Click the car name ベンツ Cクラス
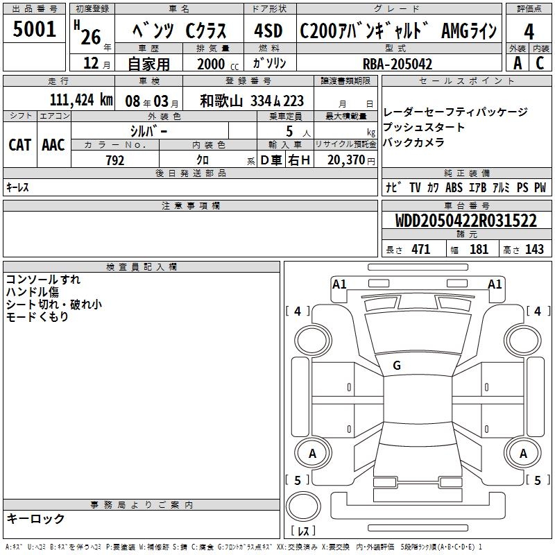 (x=180, y=31)
